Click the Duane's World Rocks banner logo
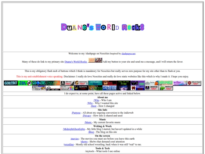Viewport: 205px width, 154px height. point(102,27)
